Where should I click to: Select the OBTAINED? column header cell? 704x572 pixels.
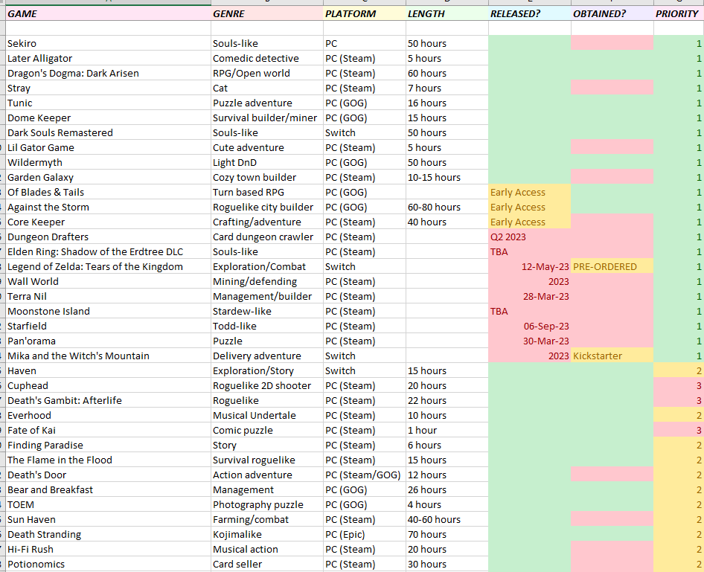click(x=612, y=13)
